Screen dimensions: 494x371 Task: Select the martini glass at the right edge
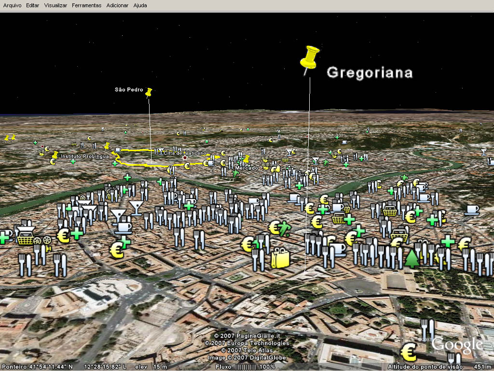coord(483,152)
